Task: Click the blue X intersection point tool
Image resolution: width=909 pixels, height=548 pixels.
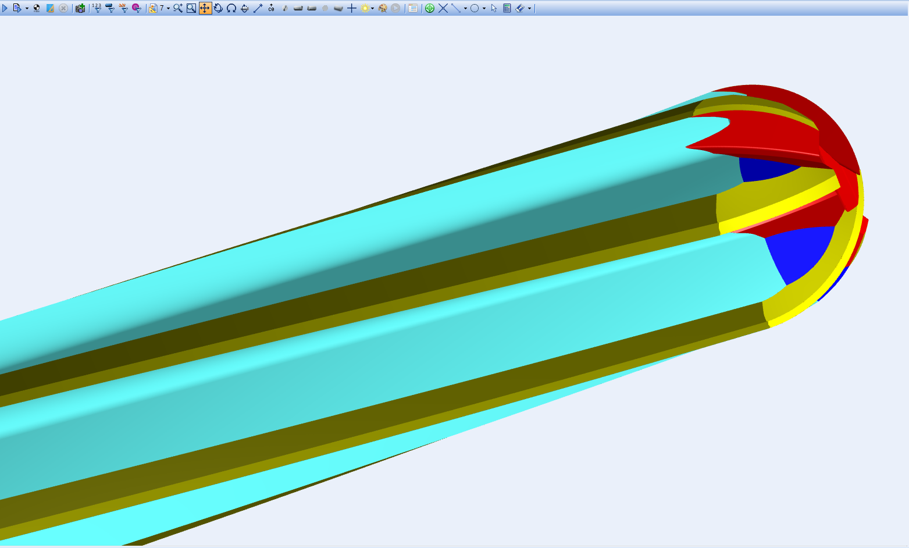Action: pyautogui.click(x=443, y=8)
